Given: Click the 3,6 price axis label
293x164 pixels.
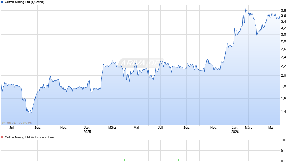Looking at the screenshot, I should click(x=283, y=16).
